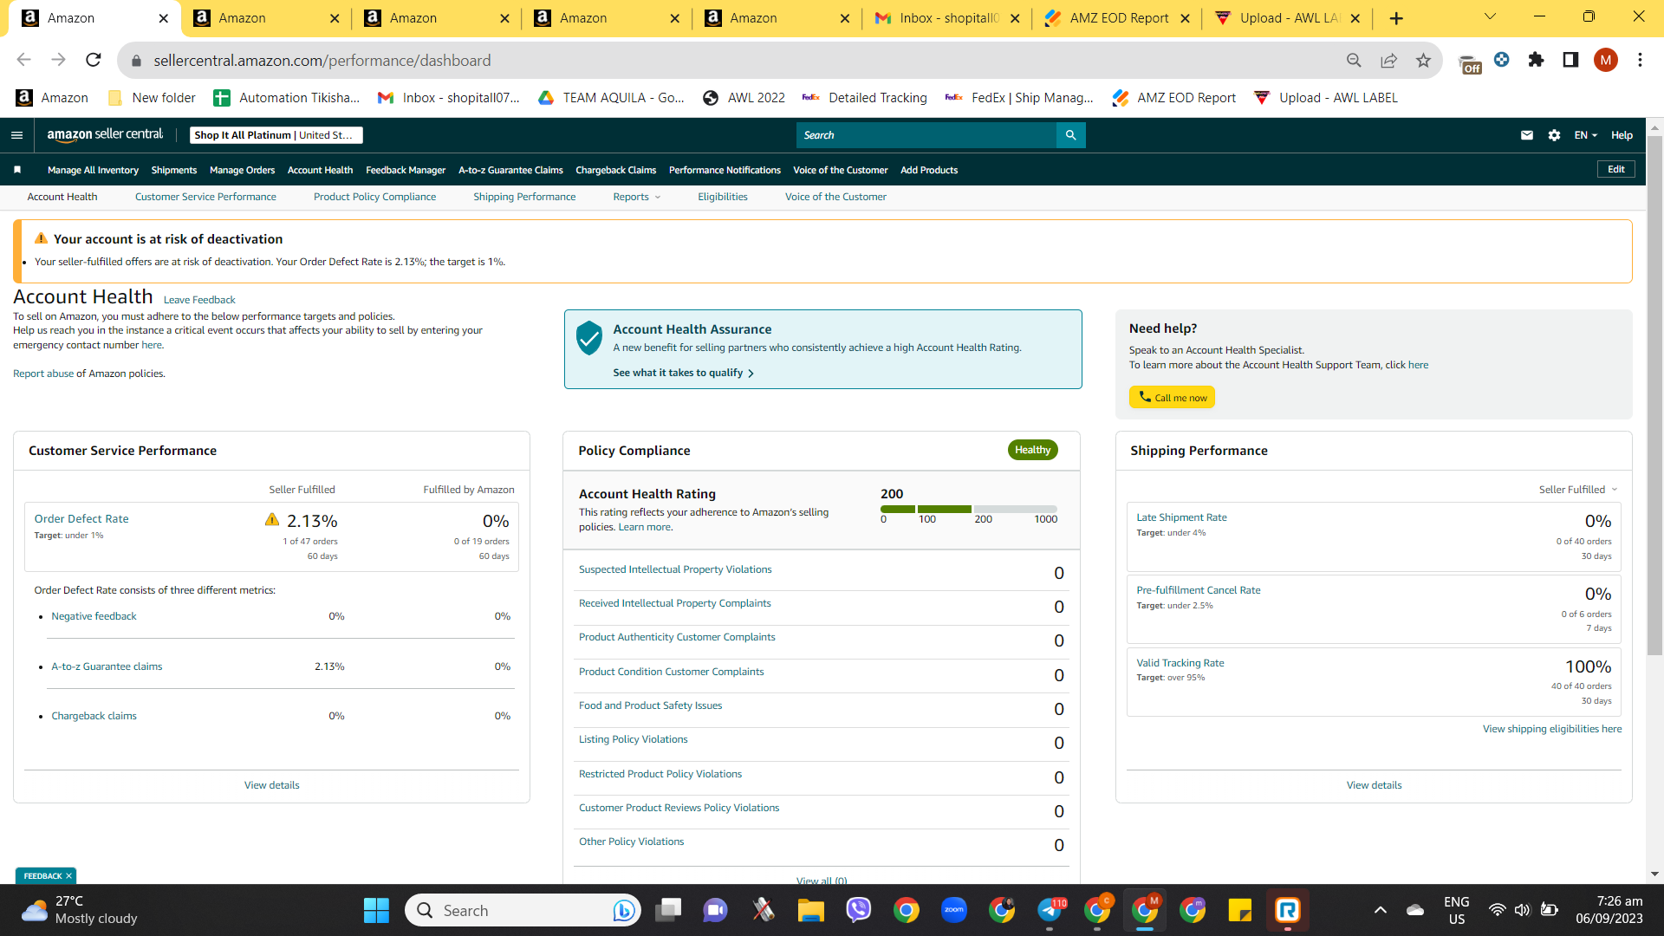Open the Leave Feedback link
The width and height of the screenshot is (1664, 936).
(x=199, y=300)
